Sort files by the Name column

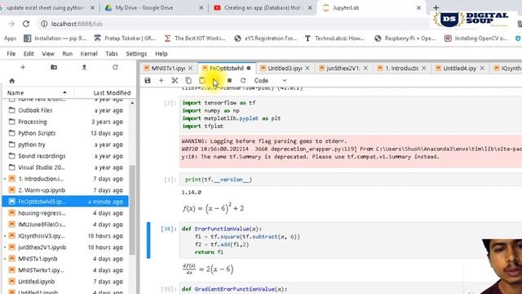click(38, 92)
